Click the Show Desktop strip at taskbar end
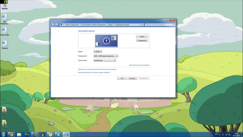243x137 pixels. (242, 135)
